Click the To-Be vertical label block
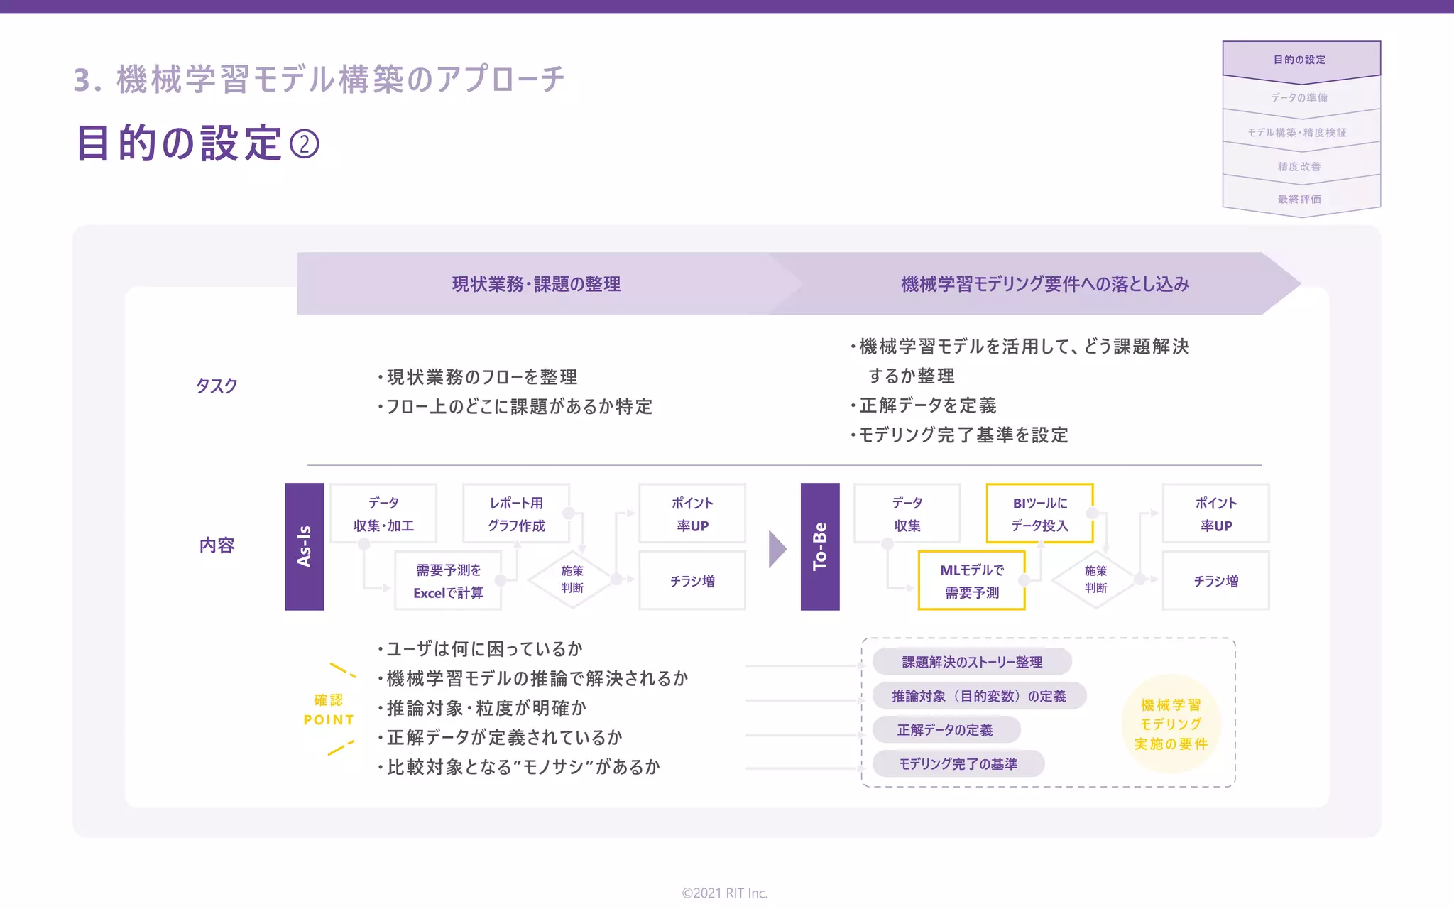This screenshot has width=1454, height=909. (820, 546)
